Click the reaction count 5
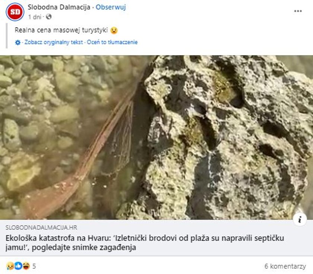313x274 pixels. pyautogui.click(x=34, y=266)
